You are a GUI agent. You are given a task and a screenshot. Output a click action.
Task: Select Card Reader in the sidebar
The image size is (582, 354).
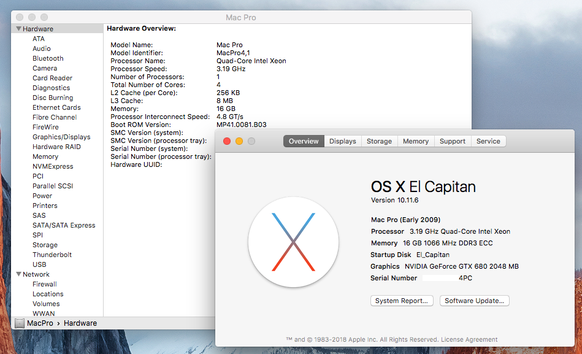[x=52, y=78]
